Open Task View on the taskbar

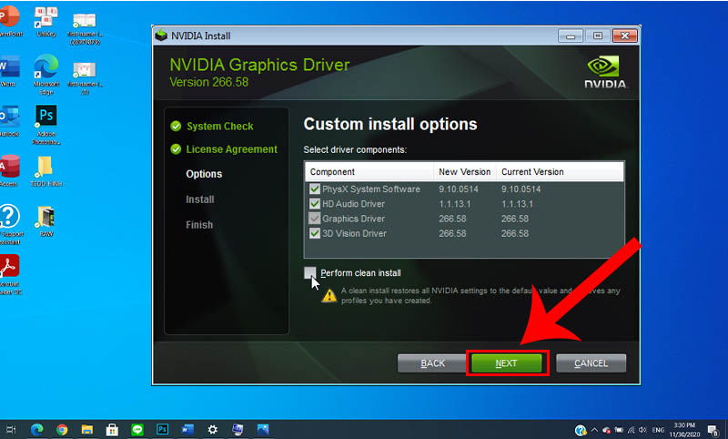pyautogui.click(x=11, y=430)
